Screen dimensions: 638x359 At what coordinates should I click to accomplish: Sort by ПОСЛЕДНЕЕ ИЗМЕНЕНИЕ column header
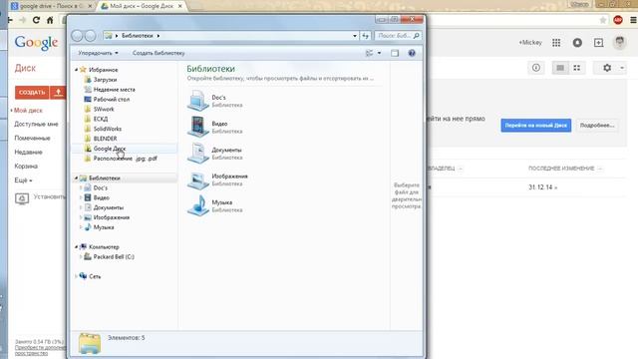[x=561, y=169]
